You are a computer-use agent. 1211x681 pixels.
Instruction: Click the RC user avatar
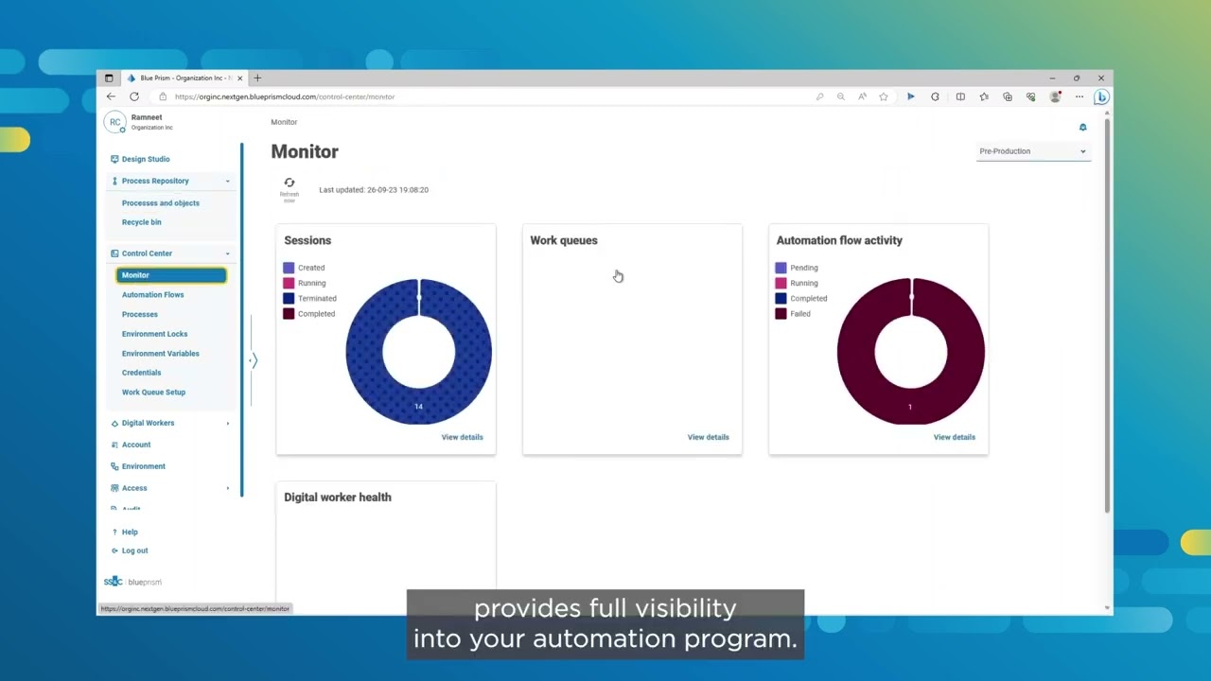115,122
